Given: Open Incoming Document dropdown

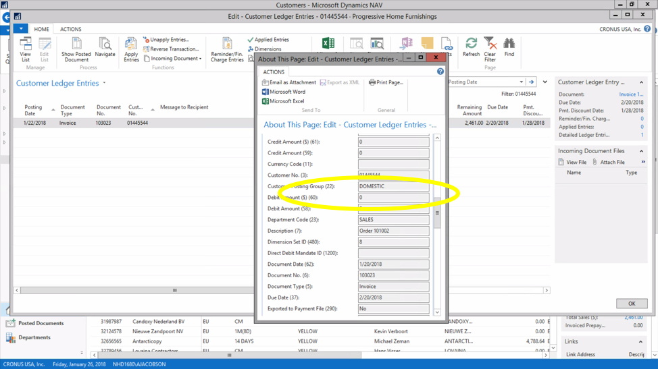Looking at the screenshot, I should pos(172,59).
